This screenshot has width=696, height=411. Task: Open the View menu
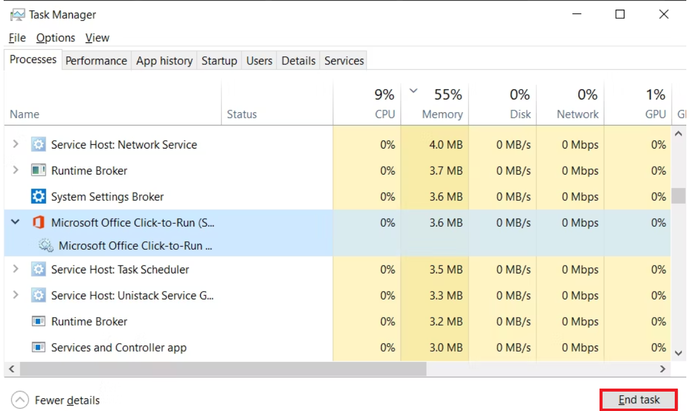pyautogui.click(x=97, y=38)
